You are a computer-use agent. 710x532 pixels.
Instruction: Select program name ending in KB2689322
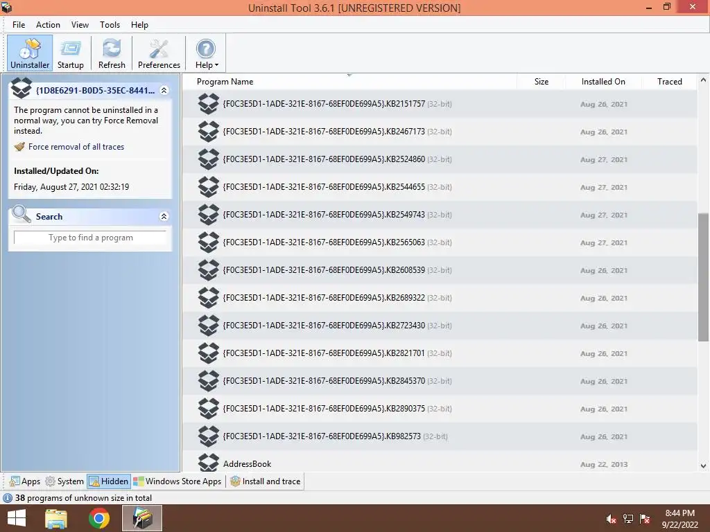(324, 298)
